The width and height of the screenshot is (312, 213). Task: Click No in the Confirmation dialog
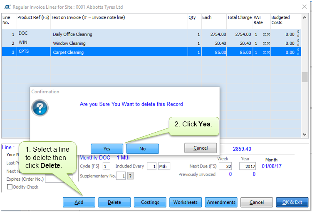click(x=142, y=149)
